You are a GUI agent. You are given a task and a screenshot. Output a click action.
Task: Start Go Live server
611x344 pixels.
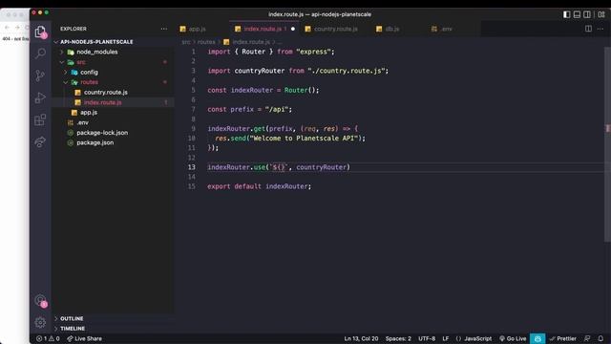click(x=513, y=338)
